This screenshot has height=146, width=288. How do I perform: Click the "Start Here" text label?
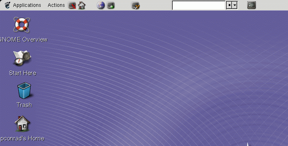pyautogui.click(x=23, y=73)
